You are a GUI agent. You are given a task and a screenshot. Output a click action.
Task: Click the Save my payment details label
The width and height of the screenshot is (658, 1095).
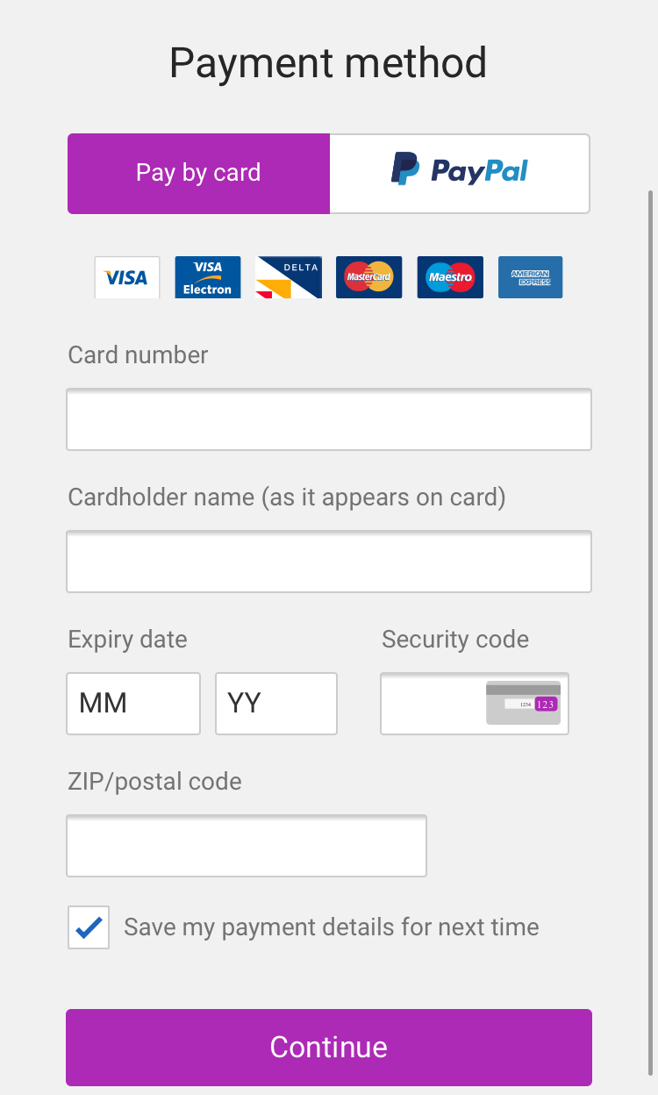pyautogui.click(x=332, y=927)
